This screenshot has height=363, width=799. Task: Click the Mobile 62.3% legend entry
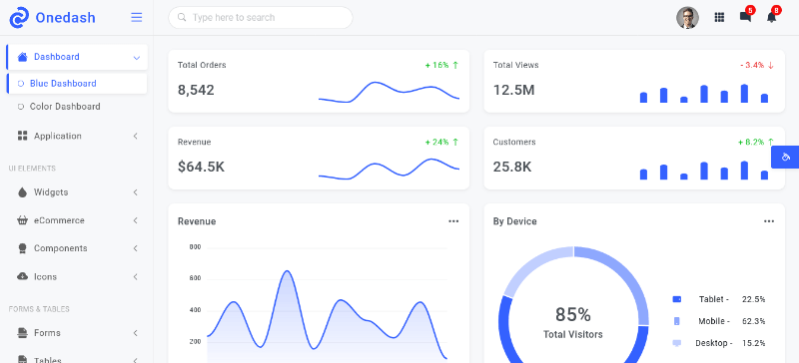[718, 321]
